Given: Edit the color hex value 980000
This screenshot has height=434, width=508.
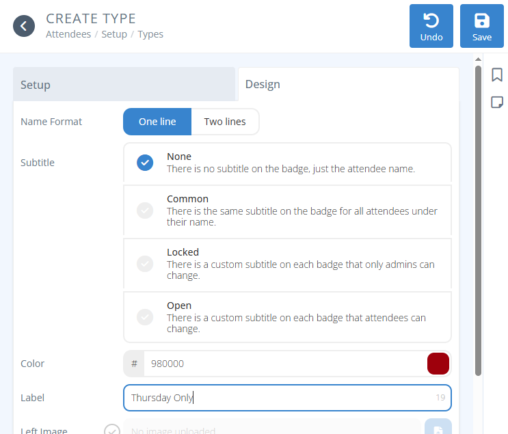Looking at the screenshot, I should [285, 364].
